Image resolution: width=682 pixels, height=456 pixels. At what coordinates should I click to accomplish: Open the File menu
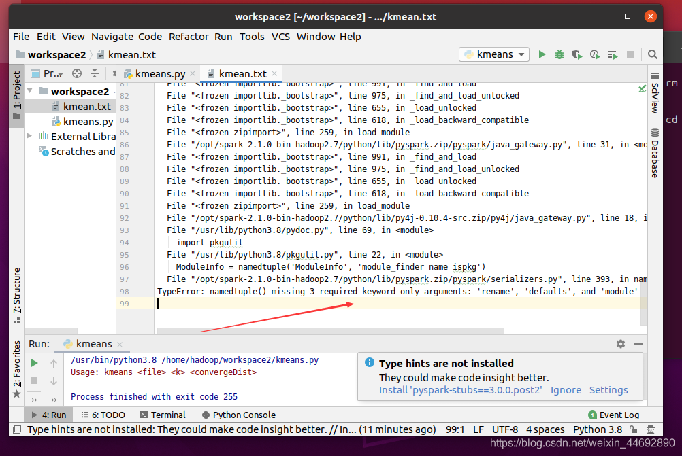pos(21,37)
